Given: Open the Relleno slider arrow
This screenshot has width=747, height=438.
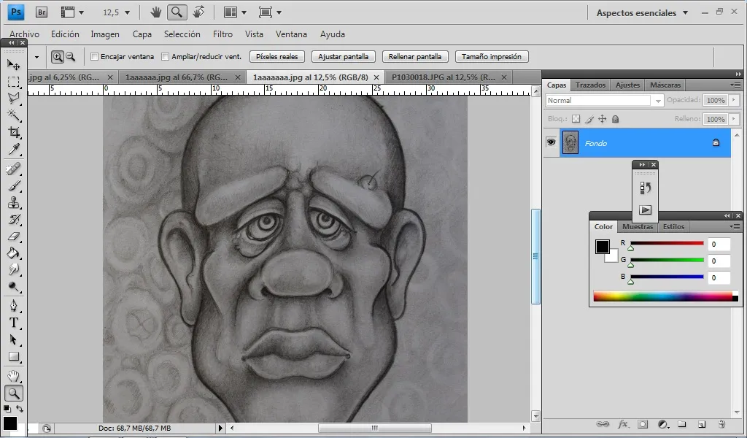Looking at the screenshot, I should (x=734, y=119).
